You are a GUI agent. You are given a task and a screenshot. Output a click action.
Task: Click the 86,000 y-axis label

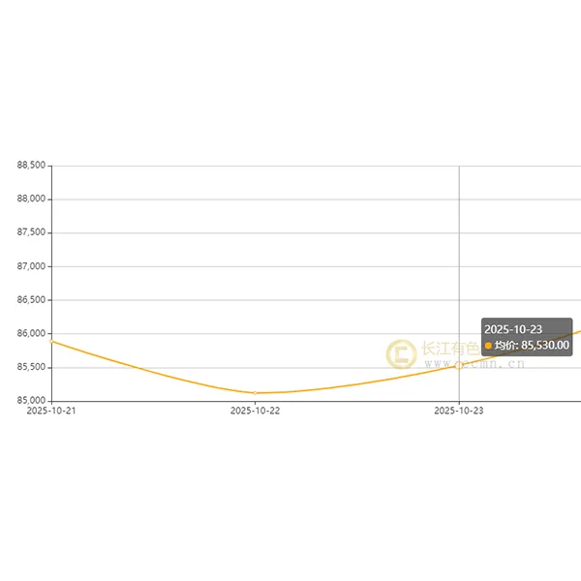pyautogui.click(x=31, y=333)
